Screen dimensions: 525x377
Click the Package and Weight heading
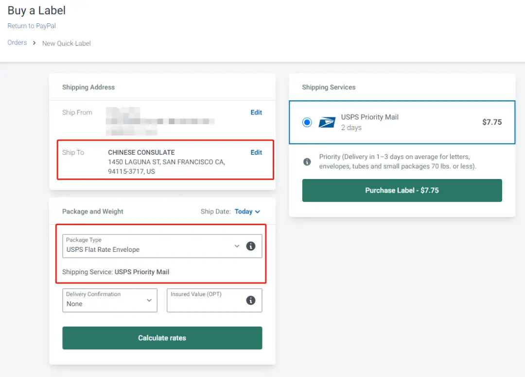click(x=93, y=212)
